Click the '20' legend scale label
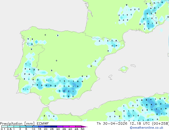Screen dimensions: 169x130 pyautogui.click(x=46, y=129)
